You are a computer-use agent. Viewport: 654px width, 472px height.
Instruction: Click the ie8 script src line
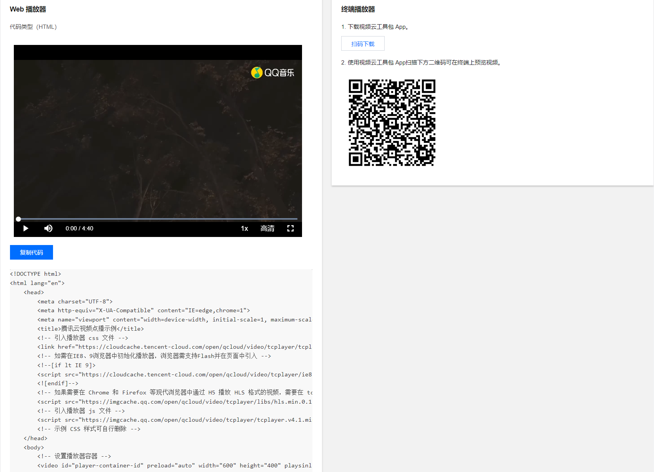(174, 374)
